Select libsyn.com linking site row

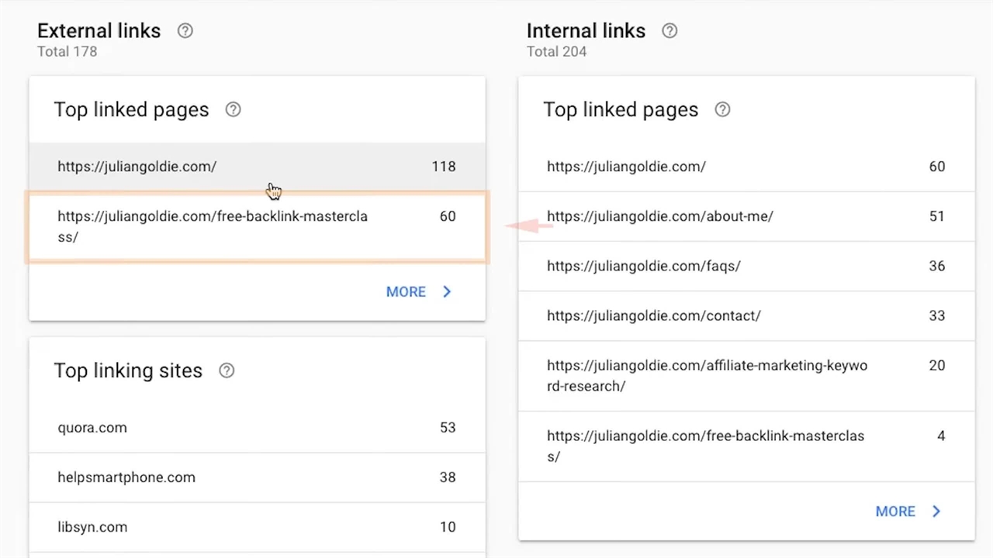256,527
